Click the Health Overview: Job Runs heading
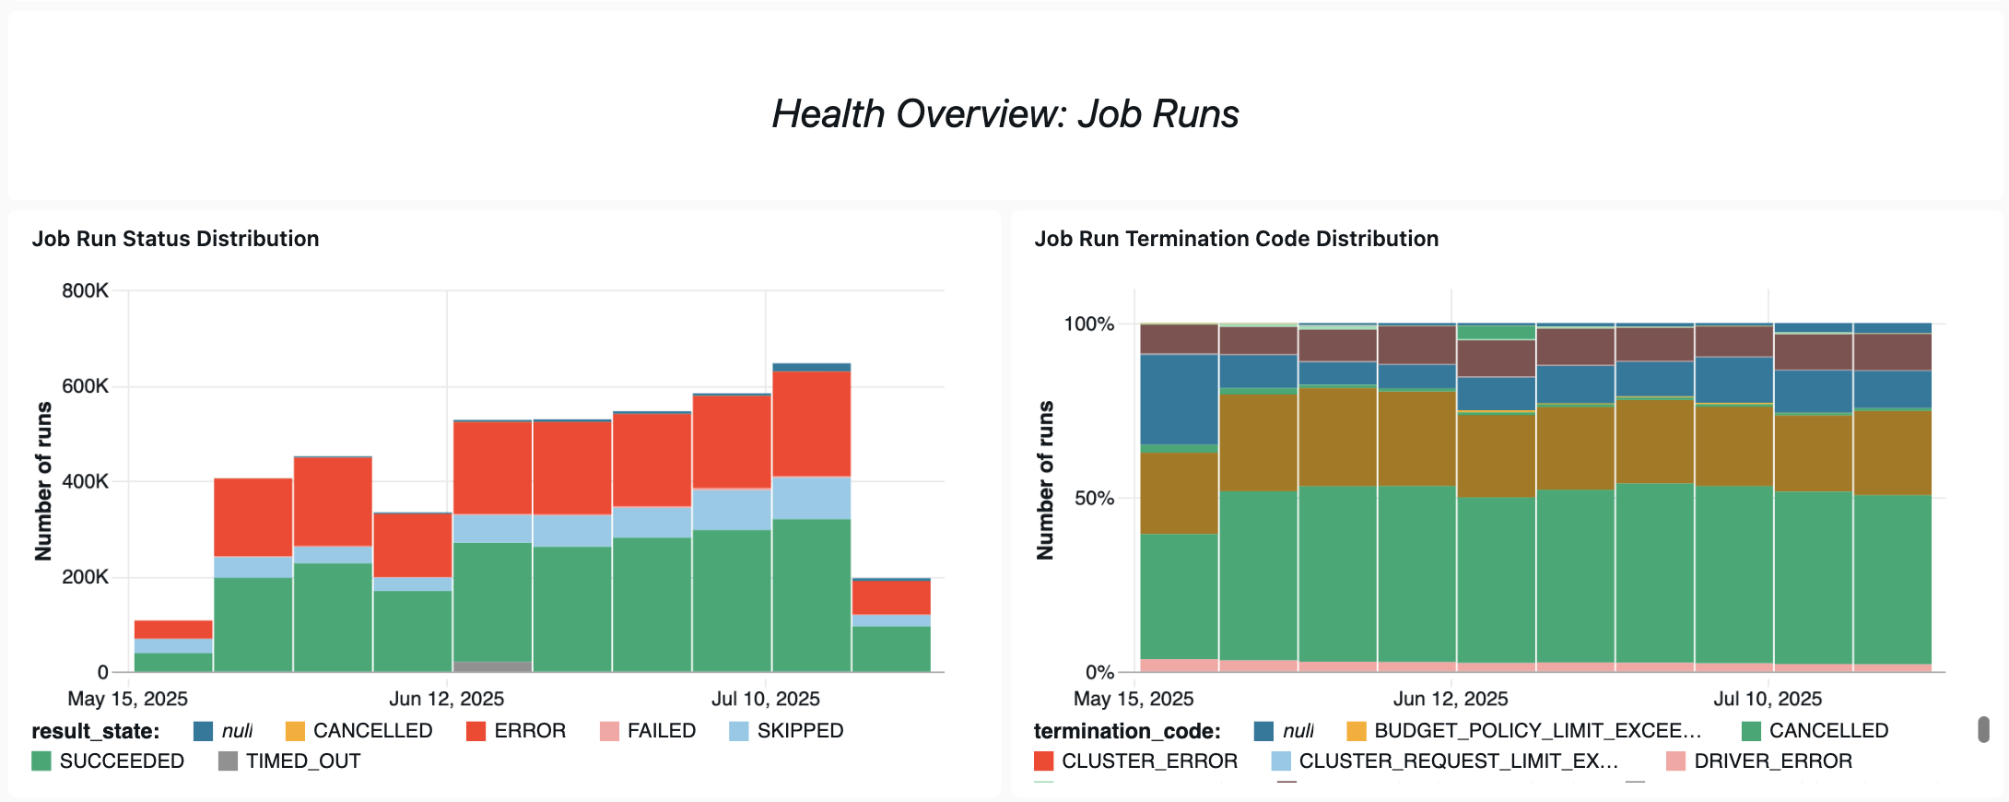The width and height of the screenshot is (2009, 802). pos(1004,114)
